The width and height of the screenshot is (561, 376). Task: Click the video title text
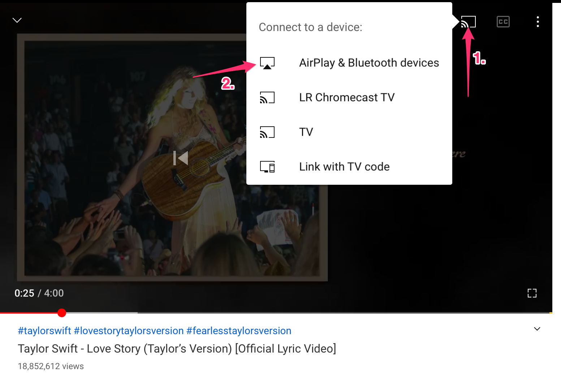[x=177, y=349]
